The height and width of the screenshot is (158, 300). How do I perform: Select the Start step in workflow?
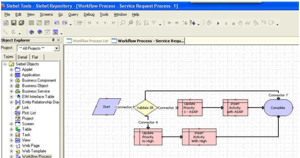(x=107, y=107)
